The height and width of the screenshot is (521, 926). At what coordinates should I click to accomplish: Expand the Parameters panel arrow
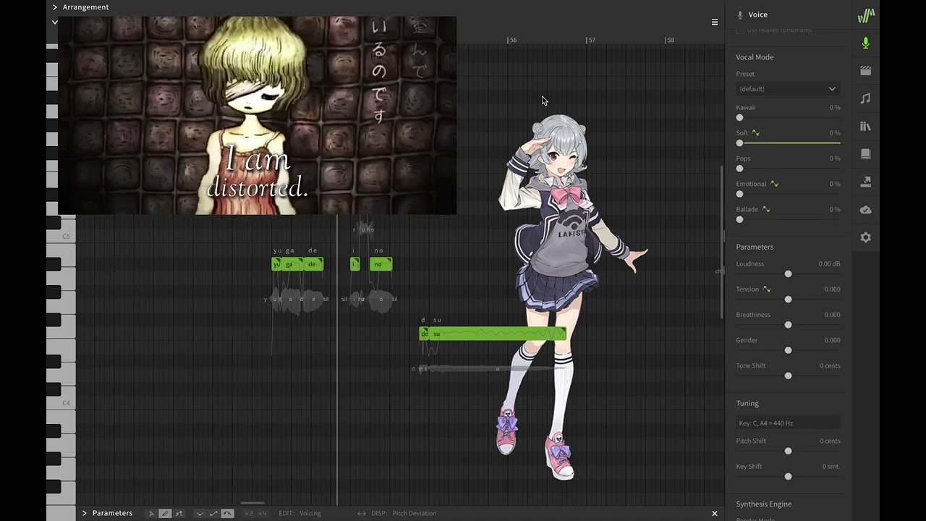coord(85,513)
